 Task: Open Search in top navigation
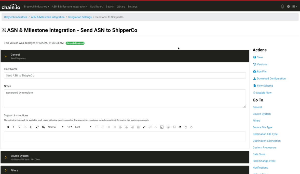pos(110,7)
